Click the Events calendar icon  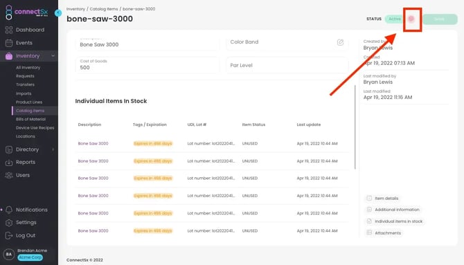coord(9,43)
